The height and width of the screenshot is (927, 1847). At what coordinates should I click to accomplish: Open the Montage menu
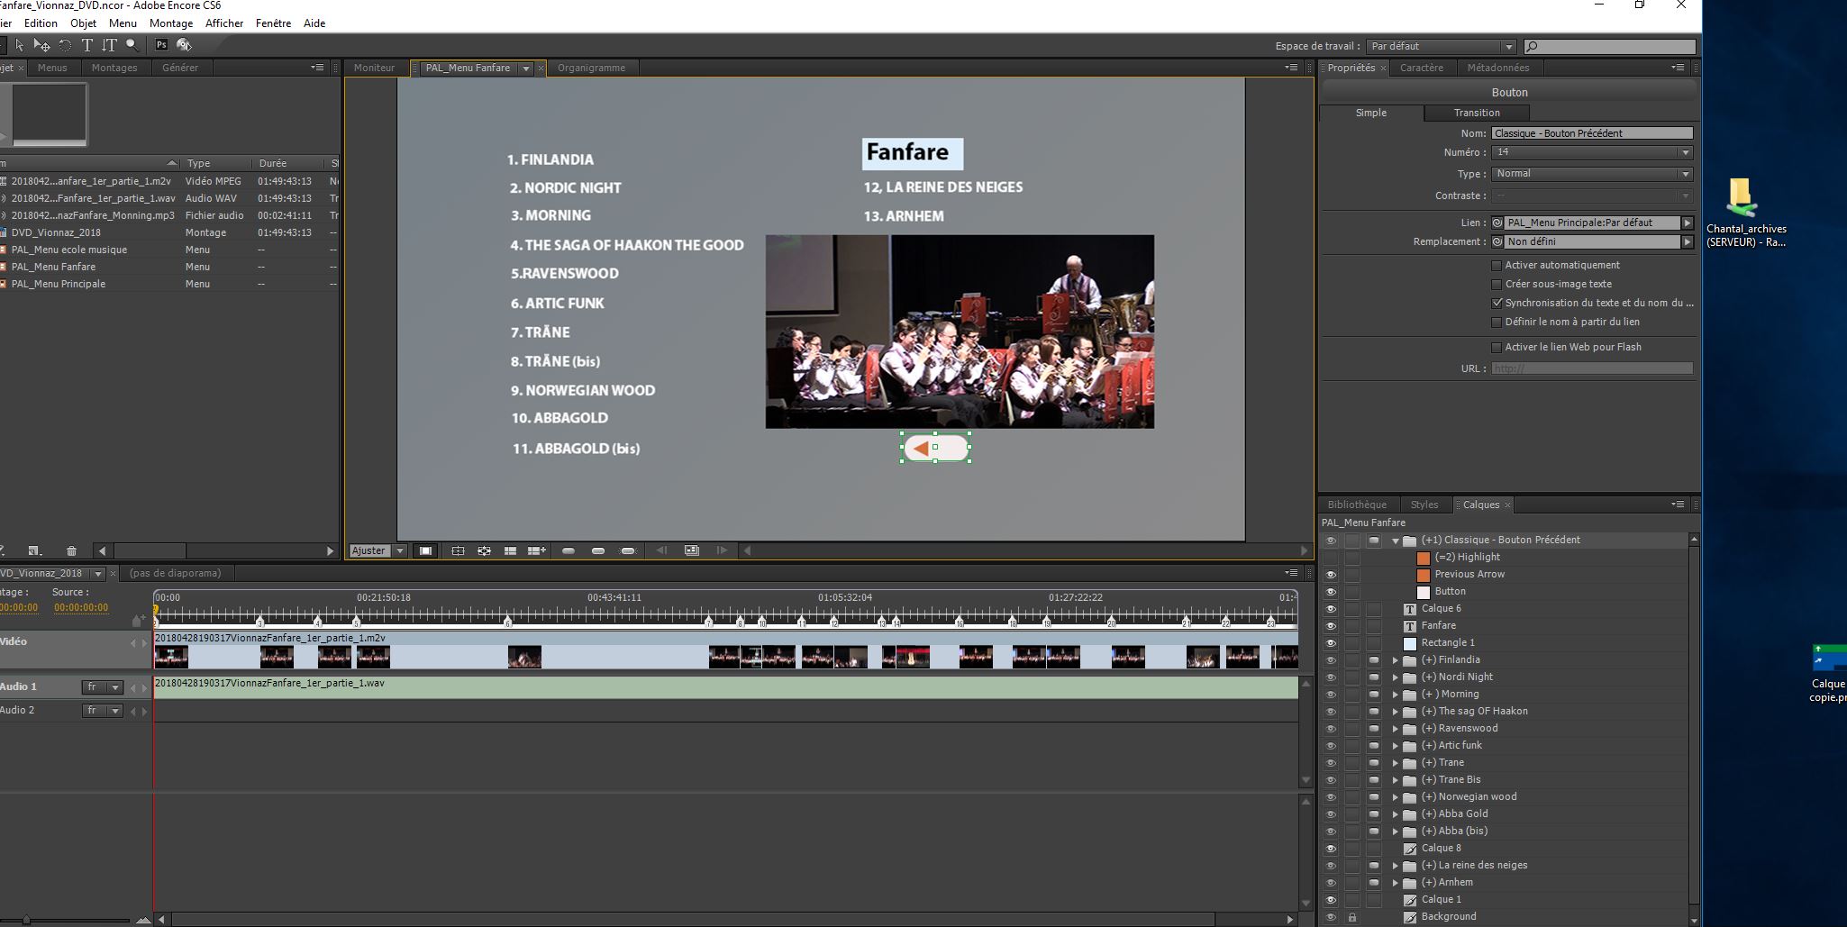click(170, 23)
